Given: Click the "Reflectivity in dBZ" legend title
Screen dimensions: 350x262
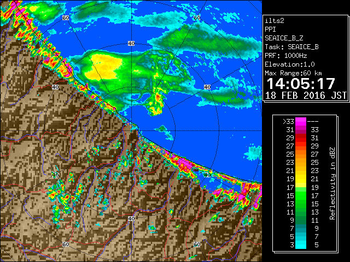Looking at the screenshot, I should tap(332, 183).
